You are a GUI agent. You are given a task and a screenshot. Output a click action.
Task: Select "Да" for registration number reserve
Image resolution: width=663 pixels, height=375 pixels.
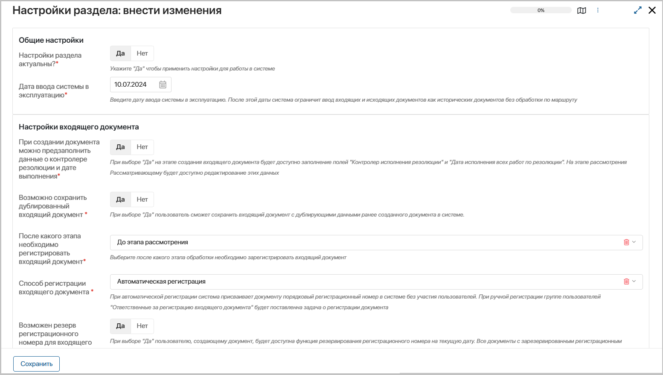tap(121, 326)
